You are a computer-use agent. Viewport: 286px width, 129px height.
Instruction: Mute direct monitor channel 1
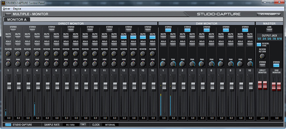click(x=8, y=37)
